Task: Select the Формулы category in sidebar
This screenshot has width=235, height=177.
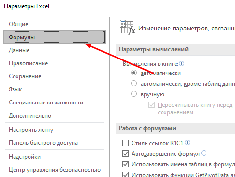Action: [55, 37]
